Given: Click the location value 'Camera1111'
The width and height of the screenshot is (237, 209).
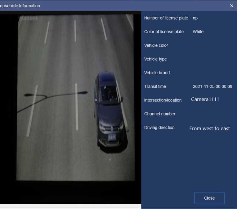Looking at the screenshot, I should click(x=205, y=100).
